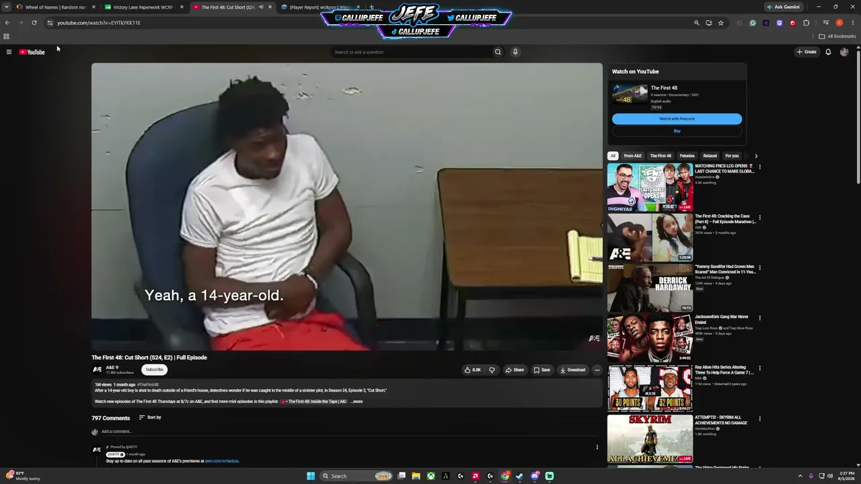Open Discord from the taskbar
861x484 pixels.
(x=535, y=476)
